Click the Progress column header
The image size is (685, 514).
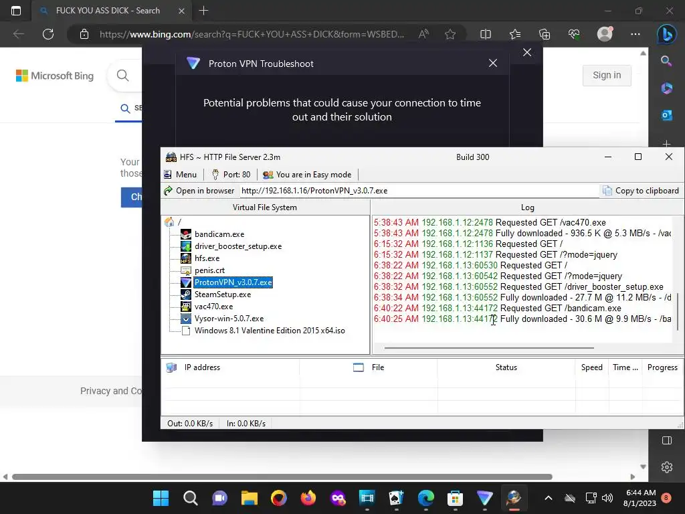click(x=662, y=367)
